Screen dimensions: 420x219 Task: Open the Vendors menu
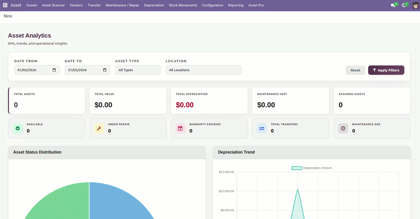click(76, 5)
